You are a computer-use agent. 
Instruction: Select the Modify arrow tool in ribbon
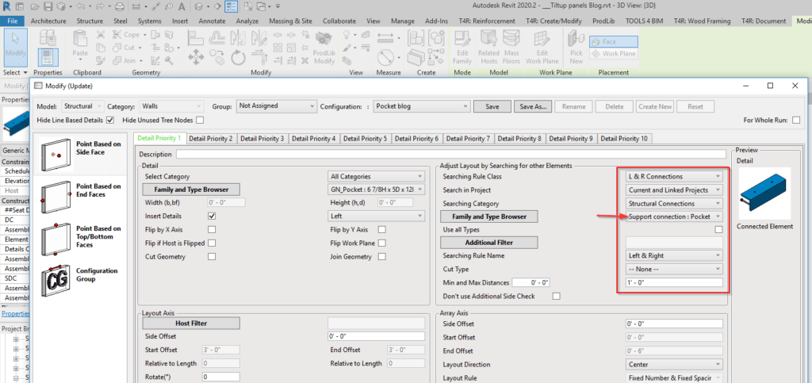[16, 47]
